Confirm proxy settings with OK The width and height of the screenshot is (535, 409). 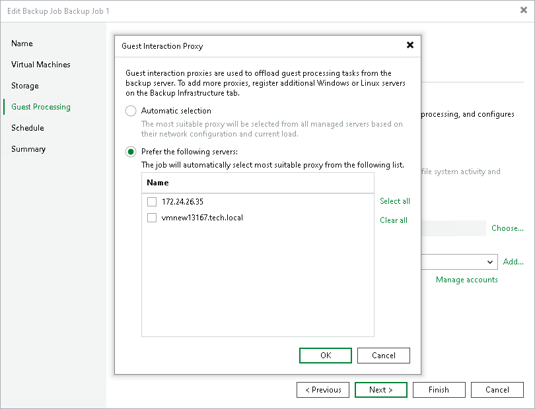[325, 355]
